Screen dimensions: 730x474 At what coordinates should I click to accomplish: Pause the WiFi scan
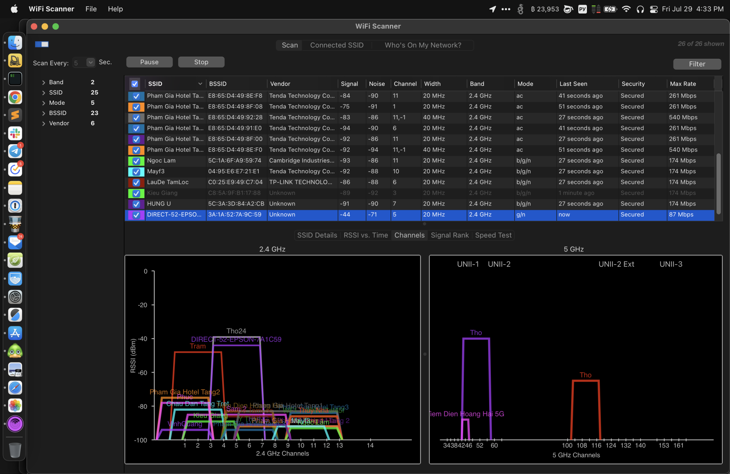click(x=149, y=62)
